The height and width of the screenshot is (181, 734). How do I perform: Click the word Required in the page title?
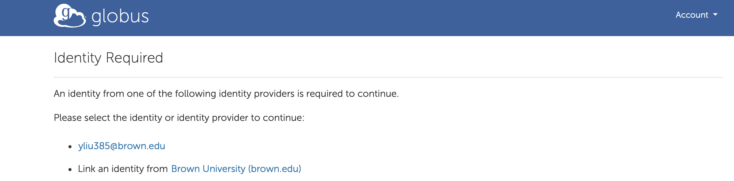pyautogui.click(x=134, y=58)
